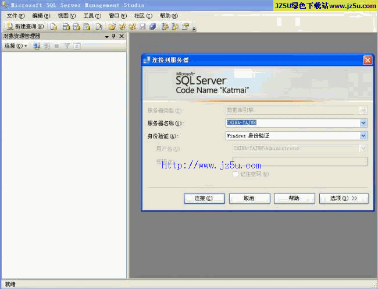378x289 pixels.
Task: Click the 身份验证(A): label
Action: coord(163,136)
